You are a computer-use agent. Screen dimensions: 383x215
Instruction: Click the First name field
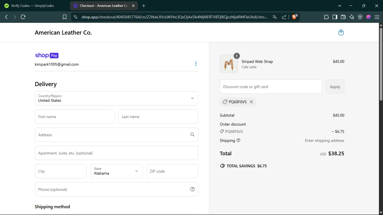[75, 117]
